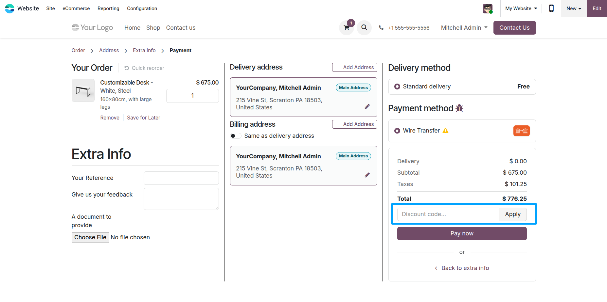
Task: Select the delivery address card
Action: click(304, 97)
